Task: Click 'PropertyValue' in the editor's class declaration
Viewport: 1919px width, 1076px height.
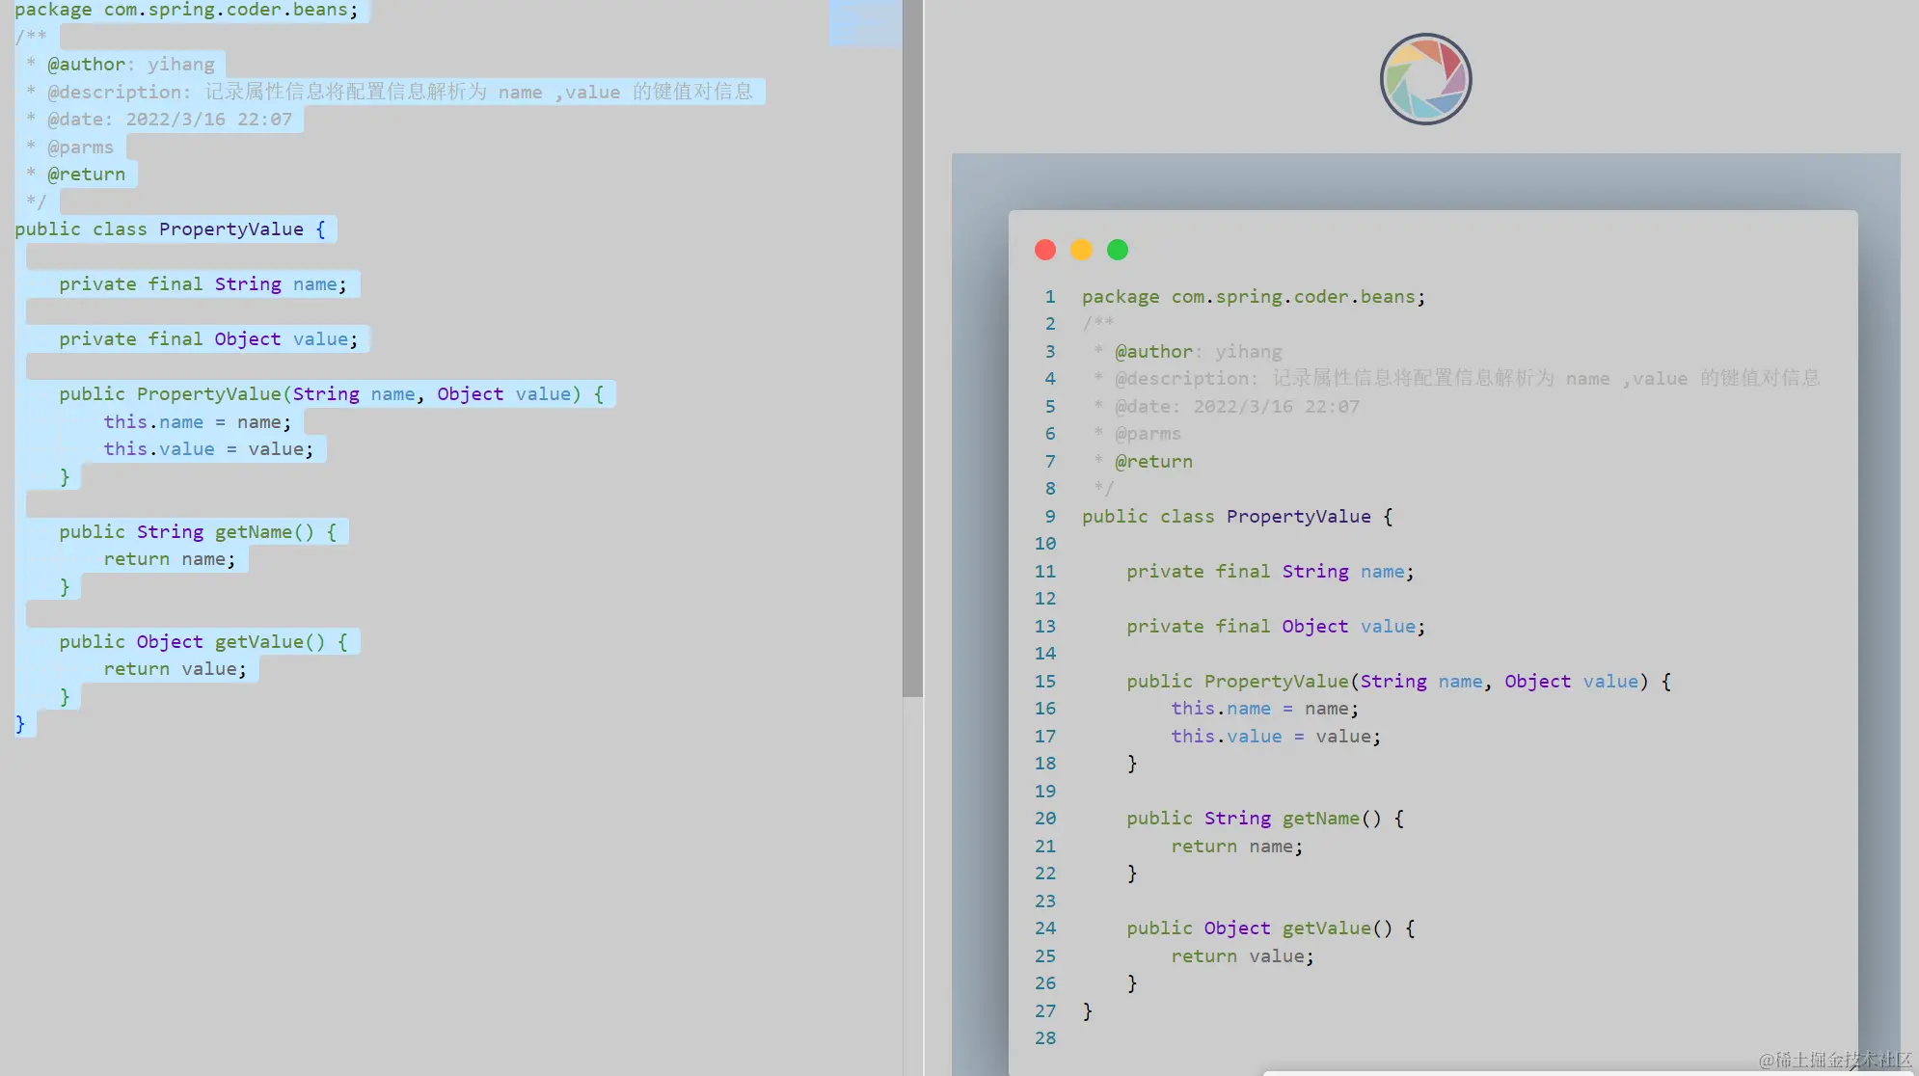Action: click(x=231, y=229)
